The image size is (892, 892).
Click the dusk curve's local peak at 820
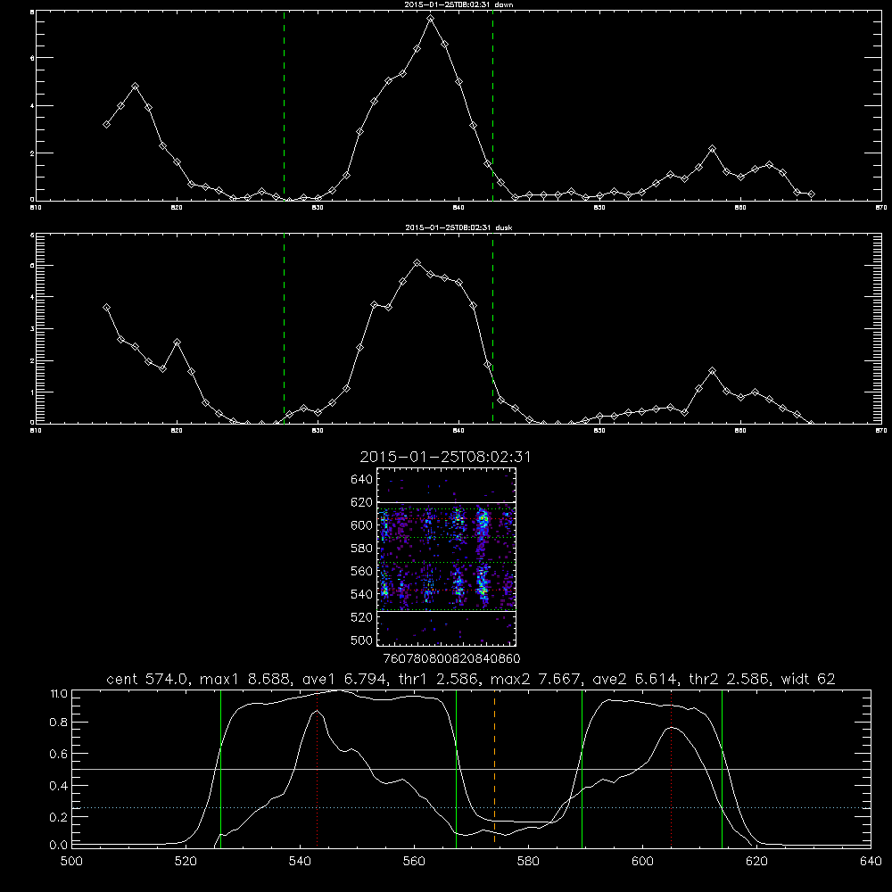pos(177,343)
